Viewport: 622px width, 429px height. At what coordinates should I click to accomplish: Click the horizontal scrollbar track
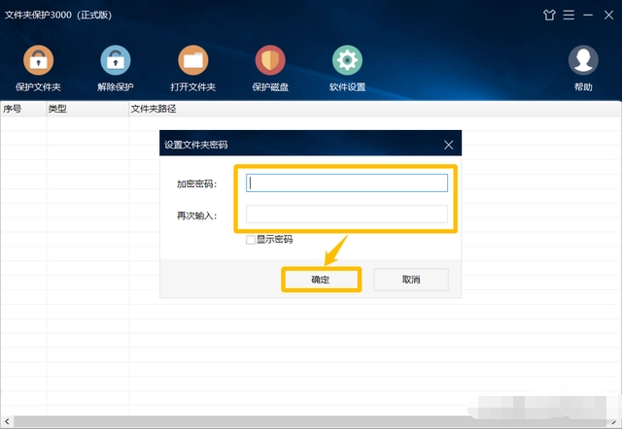pyautogui.click(x=311, y=422)
